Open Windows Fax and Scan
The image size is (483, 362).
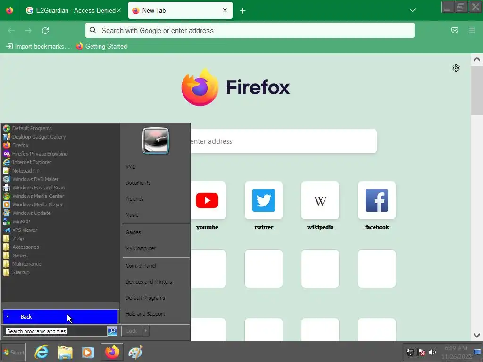(x=38, y=188)
